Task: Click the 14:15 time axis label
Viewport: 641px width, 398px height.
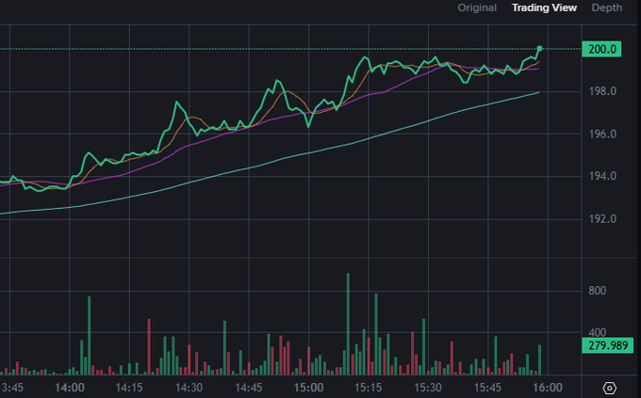Action: tap(129, 388)
